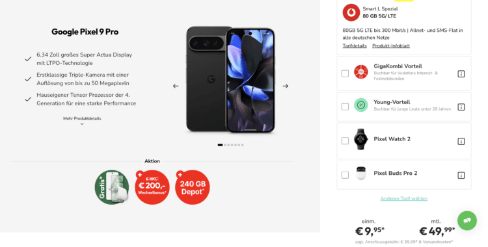Show info for Young-Vorteil
This screenshot has height=247, width=488.
coord(461,107)
